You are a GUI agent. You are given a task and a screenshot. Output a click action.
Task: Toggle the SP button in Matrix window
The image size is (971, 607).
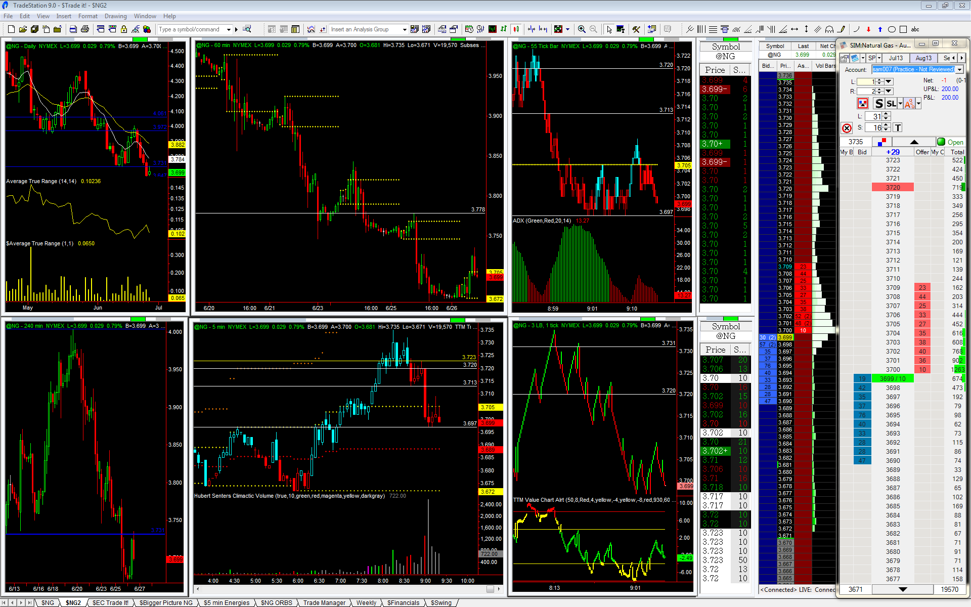tap(872, 58)
